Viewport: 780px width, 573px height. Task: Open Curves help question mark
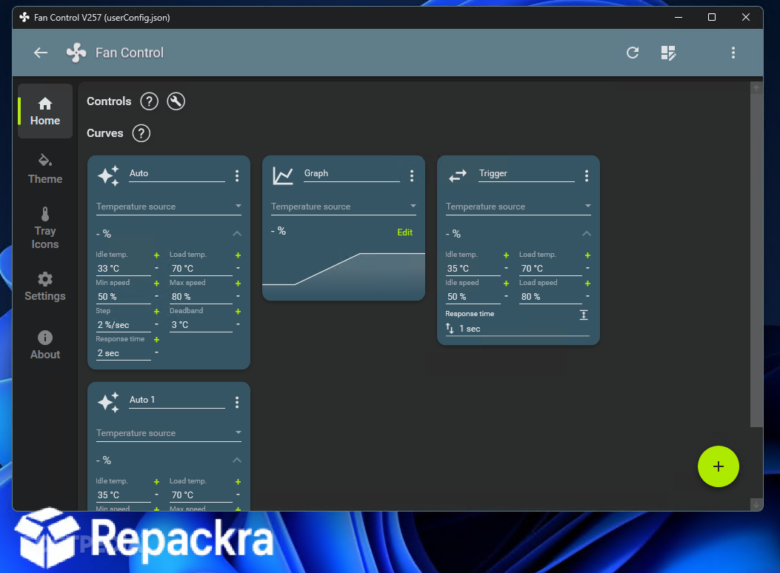click(x=141, y=133)
